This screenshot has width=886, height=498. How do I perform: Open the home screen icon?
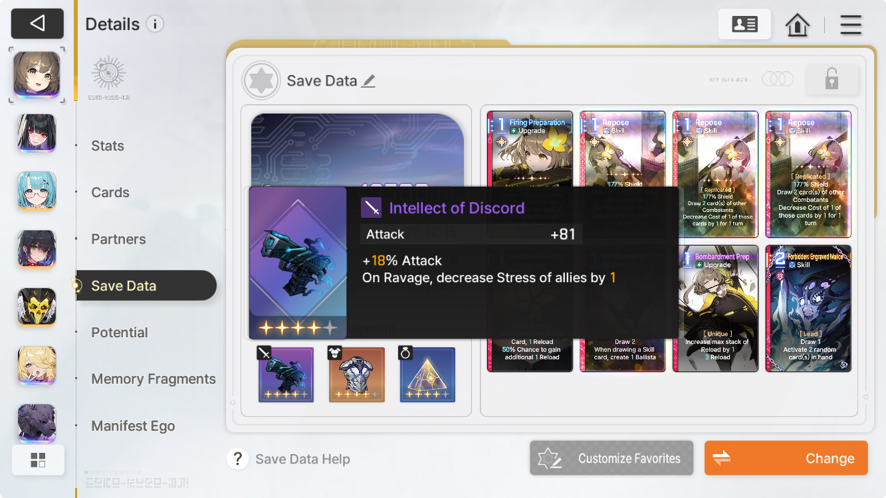click(x=797, y=25)
